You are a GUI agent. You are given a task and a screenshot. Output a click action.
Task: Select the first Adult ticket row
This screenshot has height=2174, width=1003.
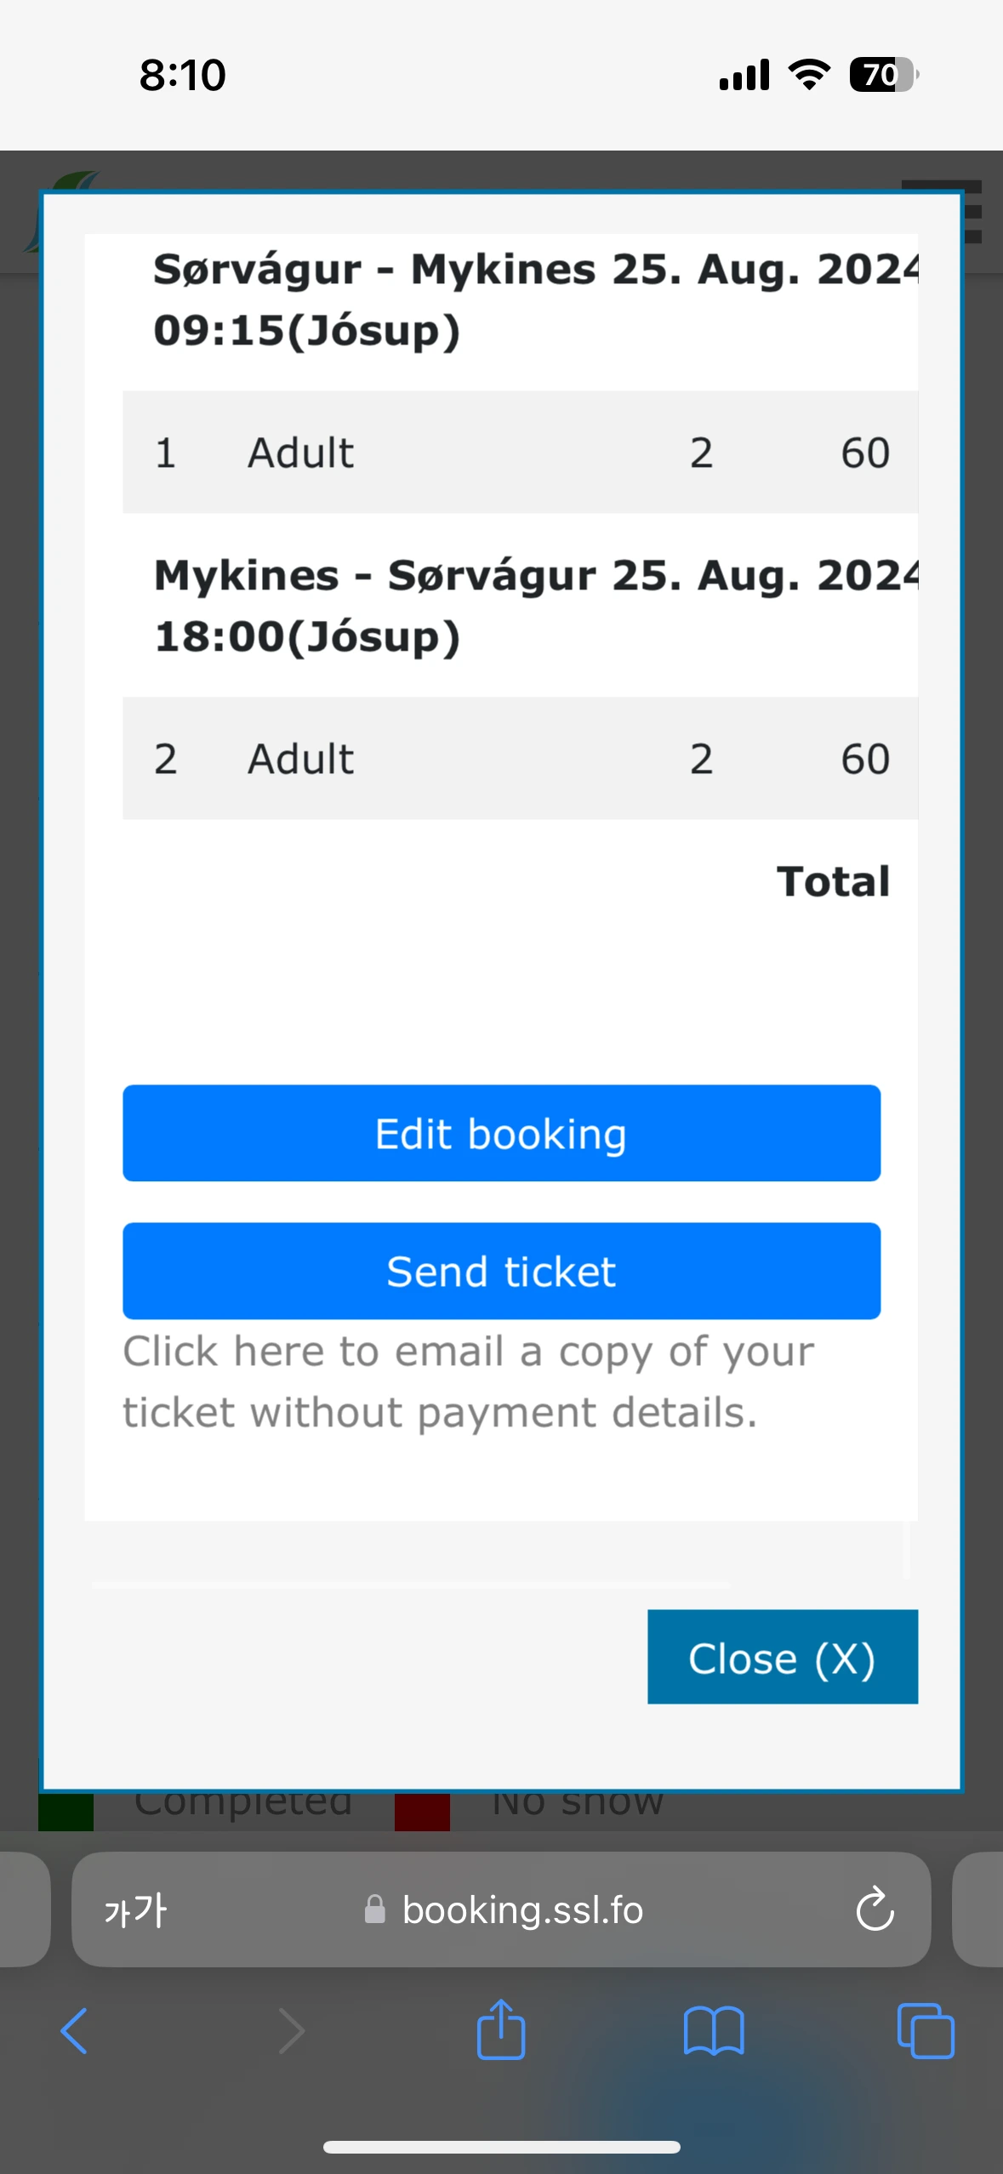(520, 452)
